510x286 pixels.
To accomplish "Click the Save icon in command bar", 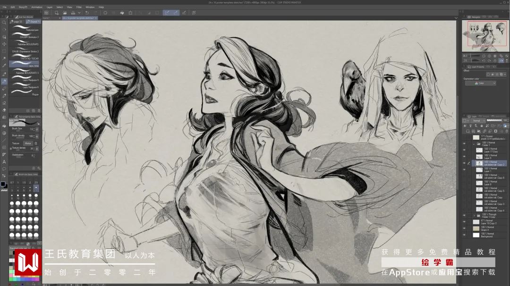I will tap(73, 13).
